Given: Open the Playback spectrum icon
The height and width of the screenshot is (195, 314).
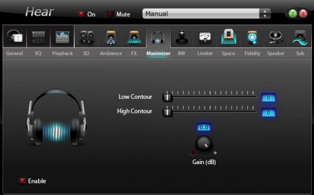Looking at the screenshot, I should (x=62, y=37).
